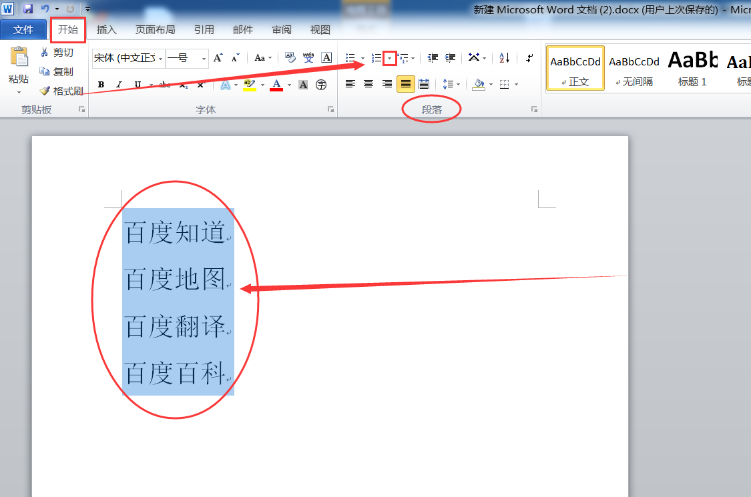Click the 格式刷 (Format Painter) button
Screen dimensions: 751x497
tap(61, 91)
